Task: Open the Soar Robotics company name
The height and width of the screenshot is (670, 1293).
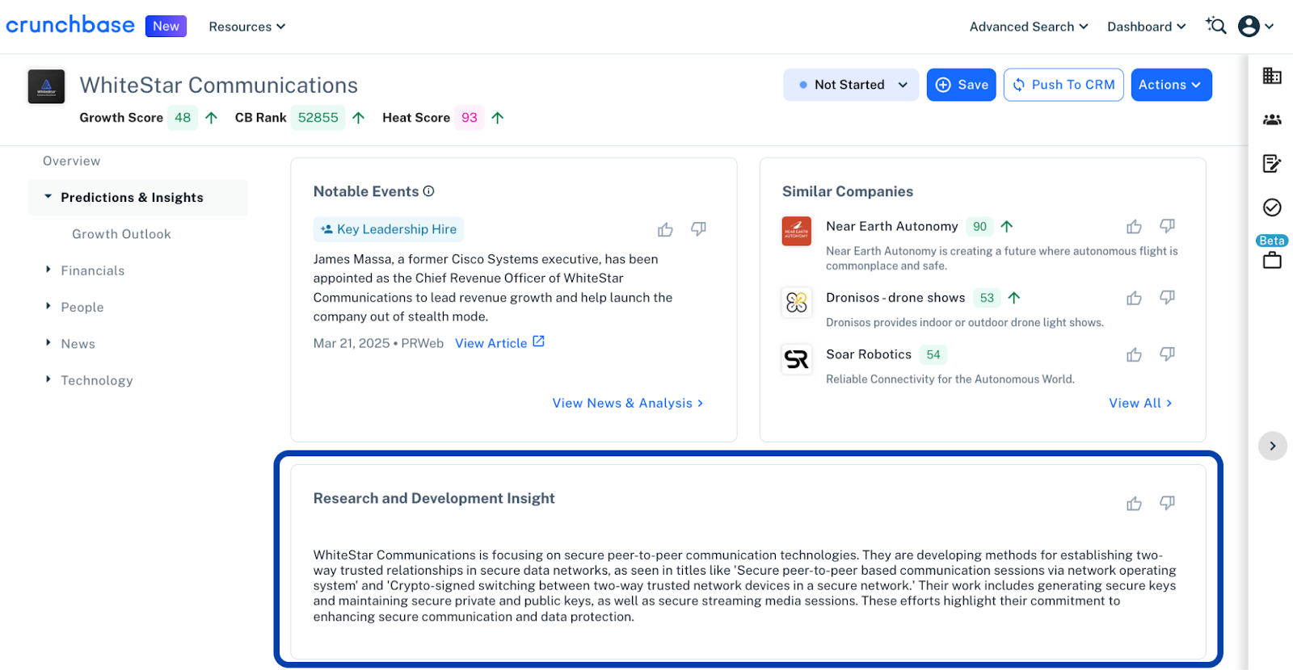Action: (x=869, y=354)
